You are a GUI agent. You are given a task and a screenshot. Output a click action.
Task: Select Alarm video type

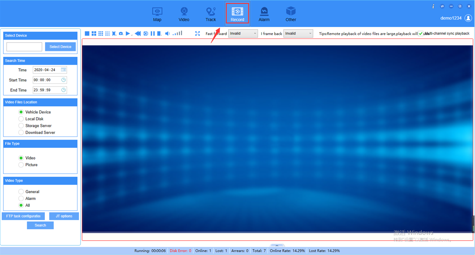[21, 199]
